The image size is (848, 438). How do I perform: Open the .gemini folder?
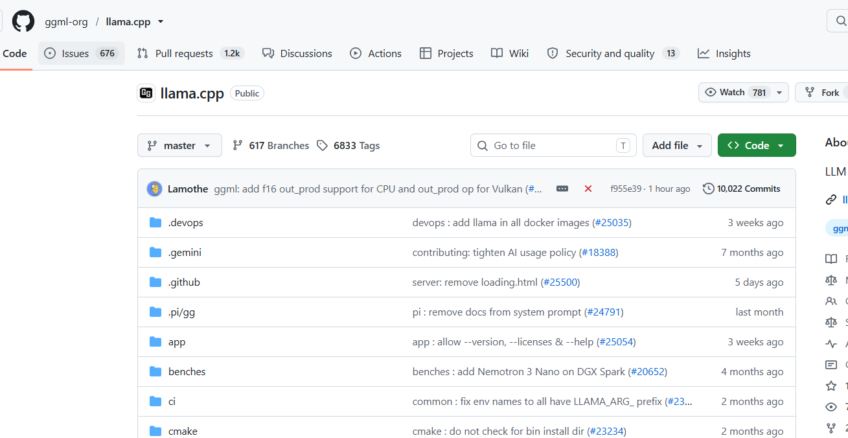pos(185,252)
